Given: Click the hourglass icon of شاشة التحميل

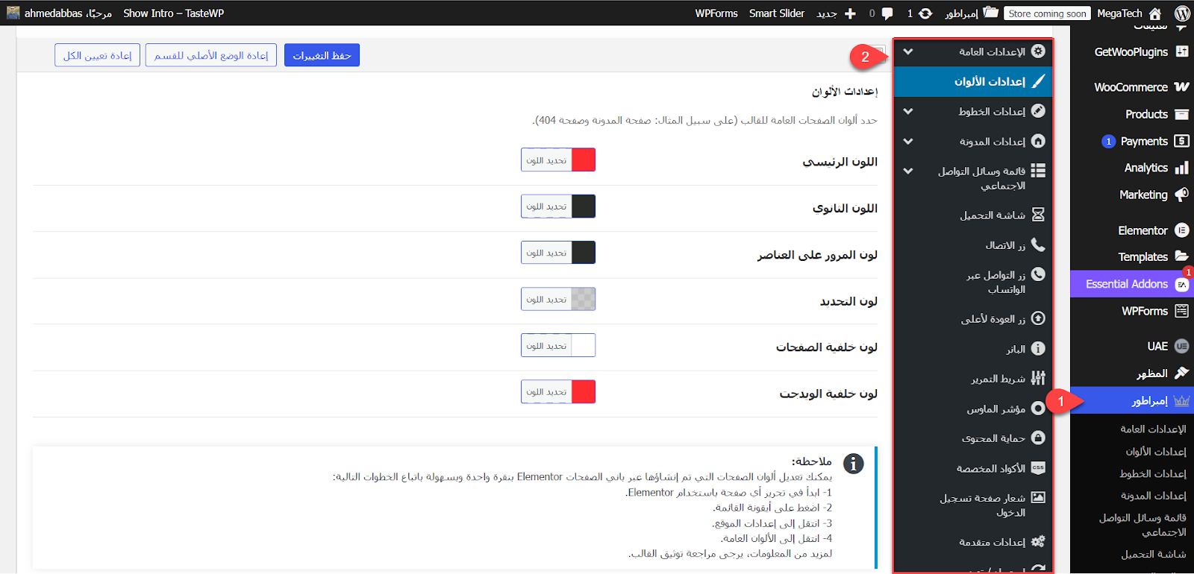Looking at the screenshot, I should (x=1038, y=215).
